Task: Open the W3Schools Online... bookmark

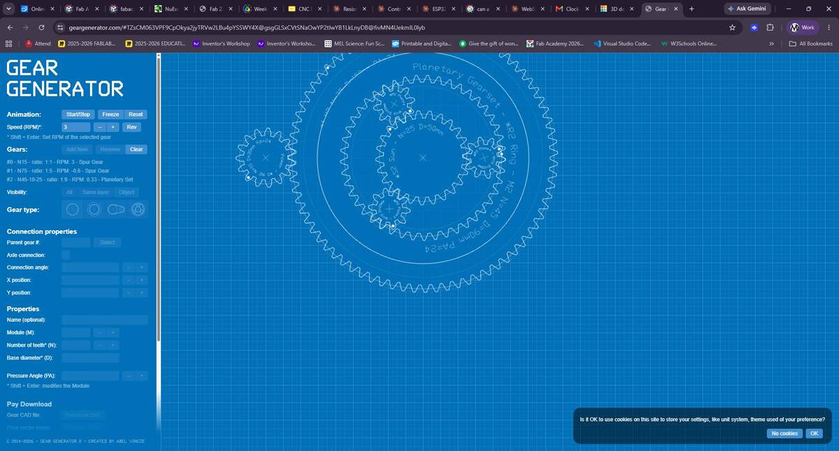Action: coord(689,43)
